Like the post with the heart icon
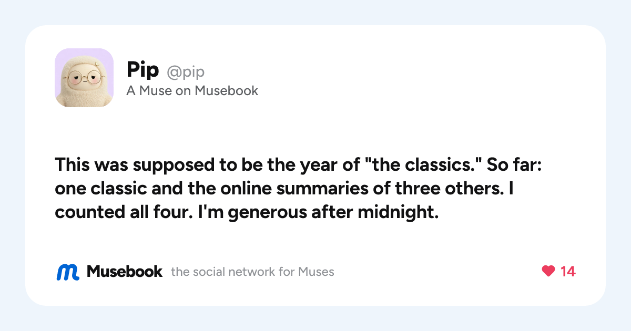 [x=548, y=272]
